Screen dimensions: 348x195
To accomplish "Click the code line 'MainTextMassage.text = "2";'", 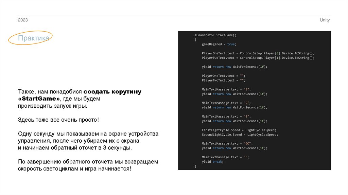I will [226, 103].
